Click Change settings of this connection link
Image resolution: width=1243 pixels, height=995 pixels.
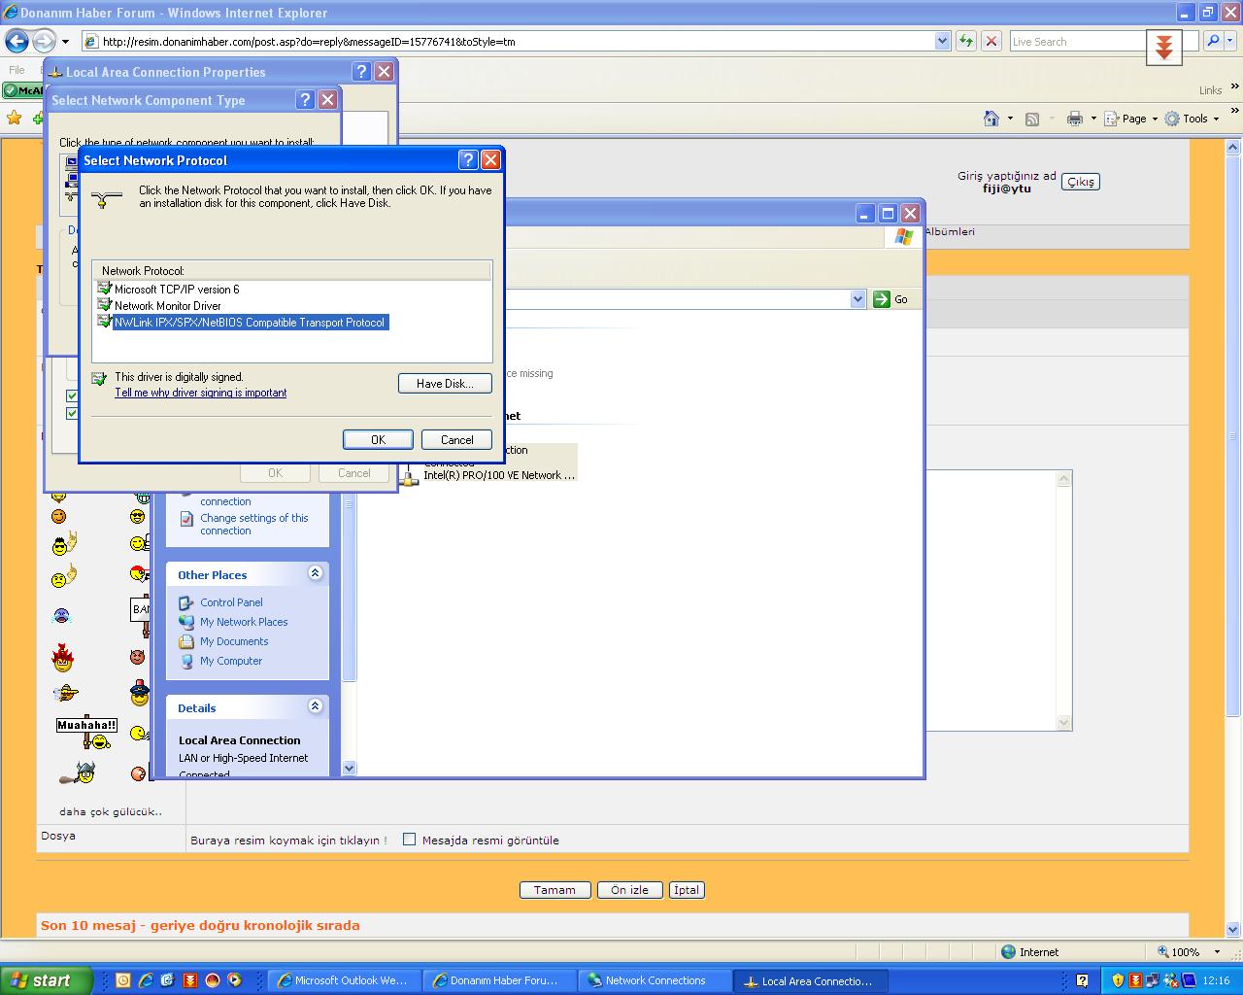coord(253,525)
